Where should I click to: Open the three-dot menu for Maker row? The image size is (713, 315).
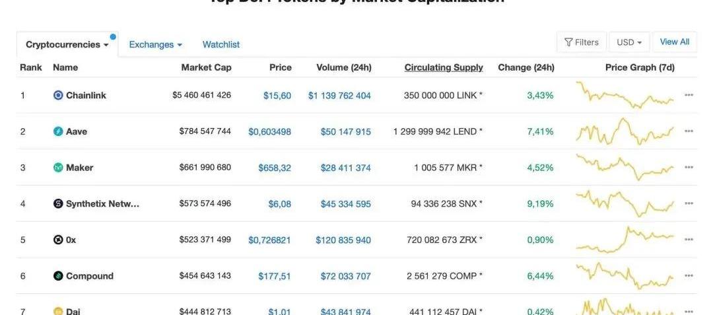pos(689,167)
